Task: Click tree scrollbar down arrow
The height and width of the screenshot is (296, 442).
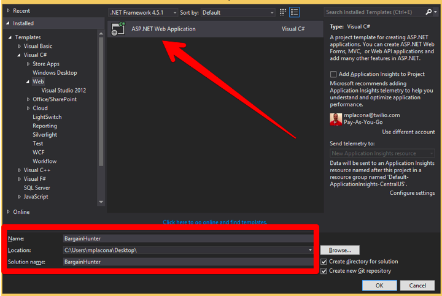Action: [x=101, y=202]
